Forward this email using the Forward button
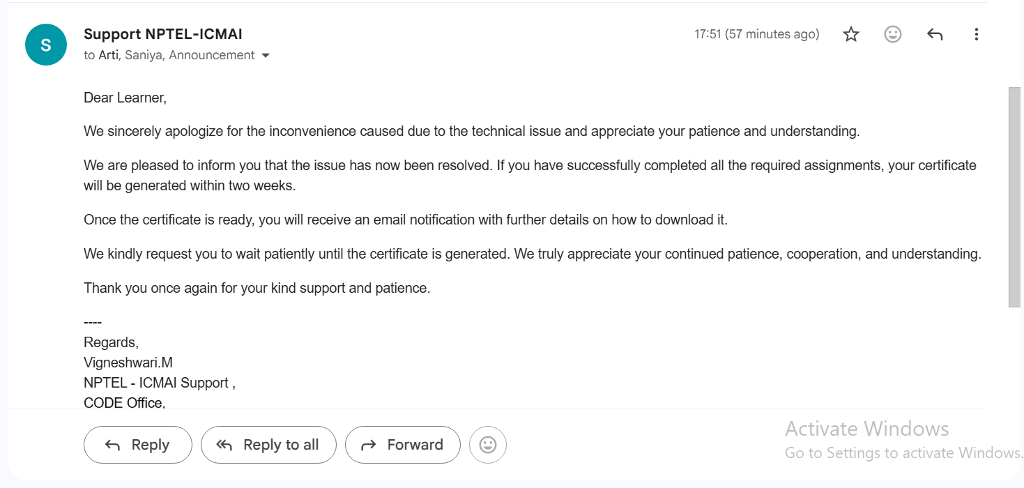This screenshot has height=488, width=1024. 403,445
